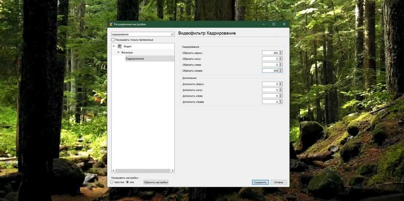404x201 pixels.
Task: Click stepper arrows for 'Обрезать справа'
Action: coord(281,71)
